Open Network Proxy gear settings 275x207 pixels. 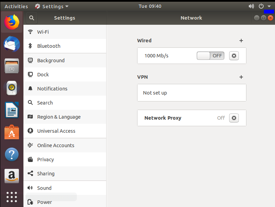coord(234,118)
